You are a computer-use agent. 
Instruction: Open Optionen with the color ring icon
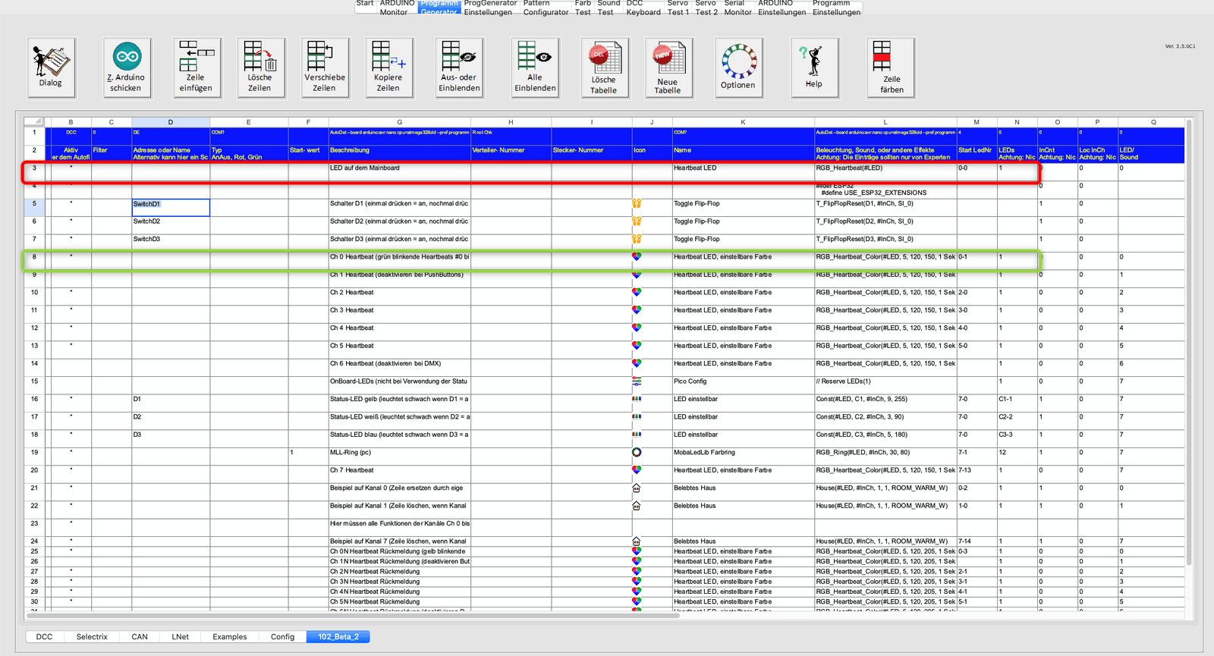(x=738, y=67)
